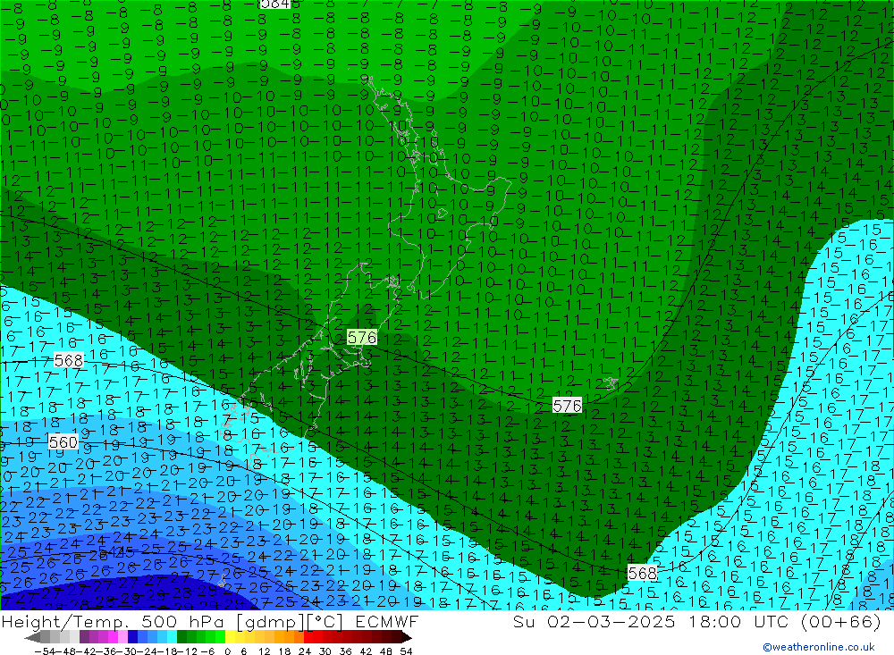
Task: Click the -54 value on legend scale
Action: point(45,651)
